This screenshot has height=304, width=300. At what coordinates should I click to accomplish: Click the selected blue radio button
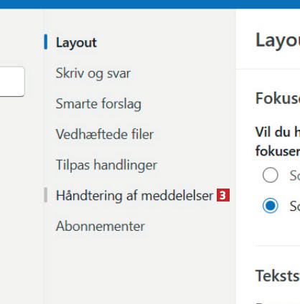click(x=271, y=206)
